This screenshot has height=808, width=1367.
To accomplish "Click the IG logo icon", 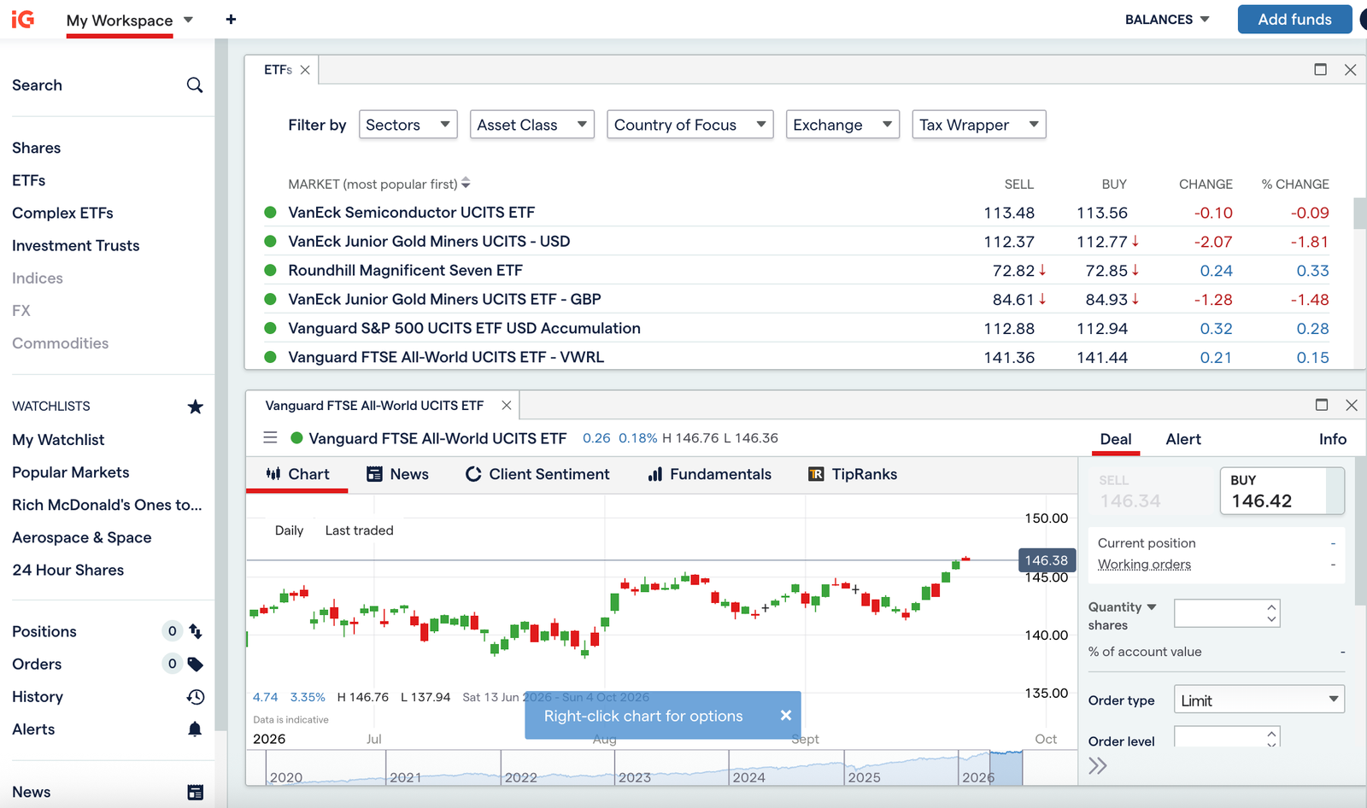I will [x=23, y=19].
